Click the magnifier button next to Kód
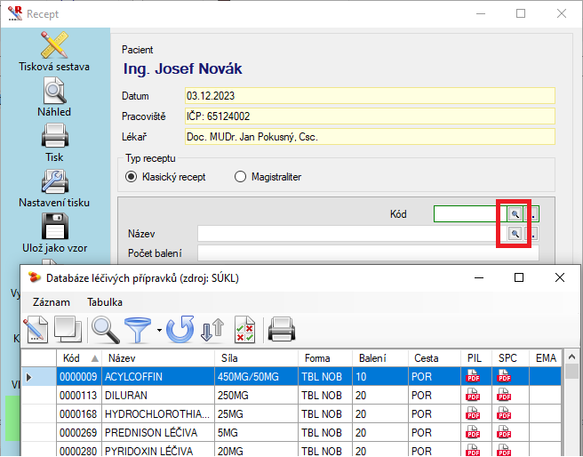 click(515, 214)
